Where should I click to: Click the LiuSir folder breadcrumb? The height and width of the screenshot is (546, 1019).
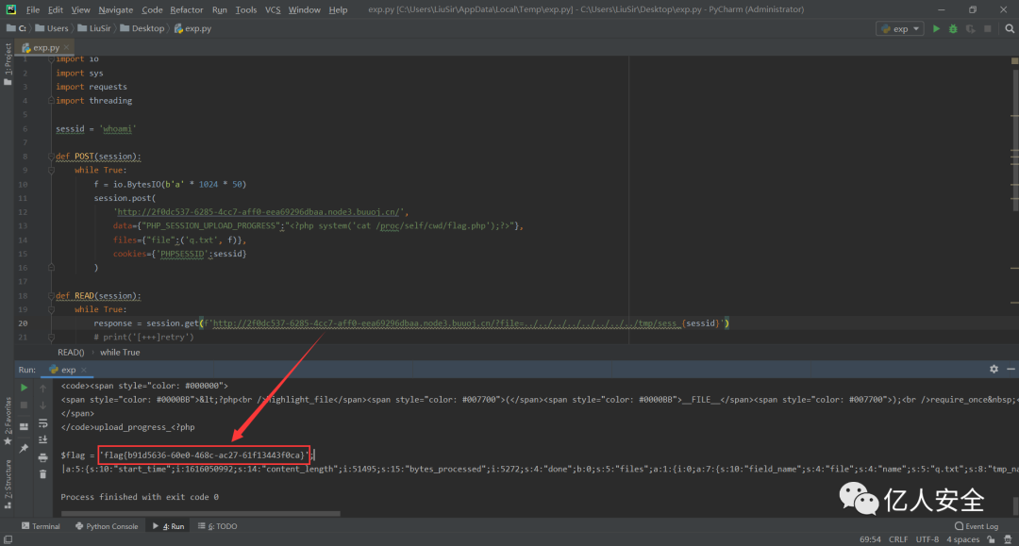pyautogui.click(x=94, y=28)
